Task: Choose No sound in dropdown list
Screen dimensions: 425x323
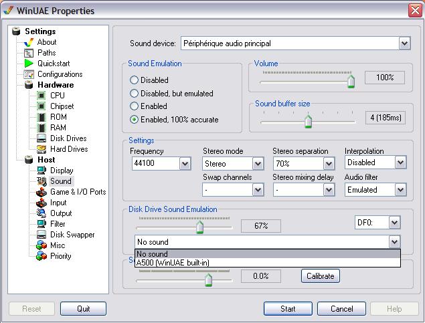Action: pyautogui.click(x=268, y=254)
